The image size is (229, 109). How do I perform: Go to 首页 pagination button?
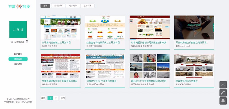[x=43, y=98]
